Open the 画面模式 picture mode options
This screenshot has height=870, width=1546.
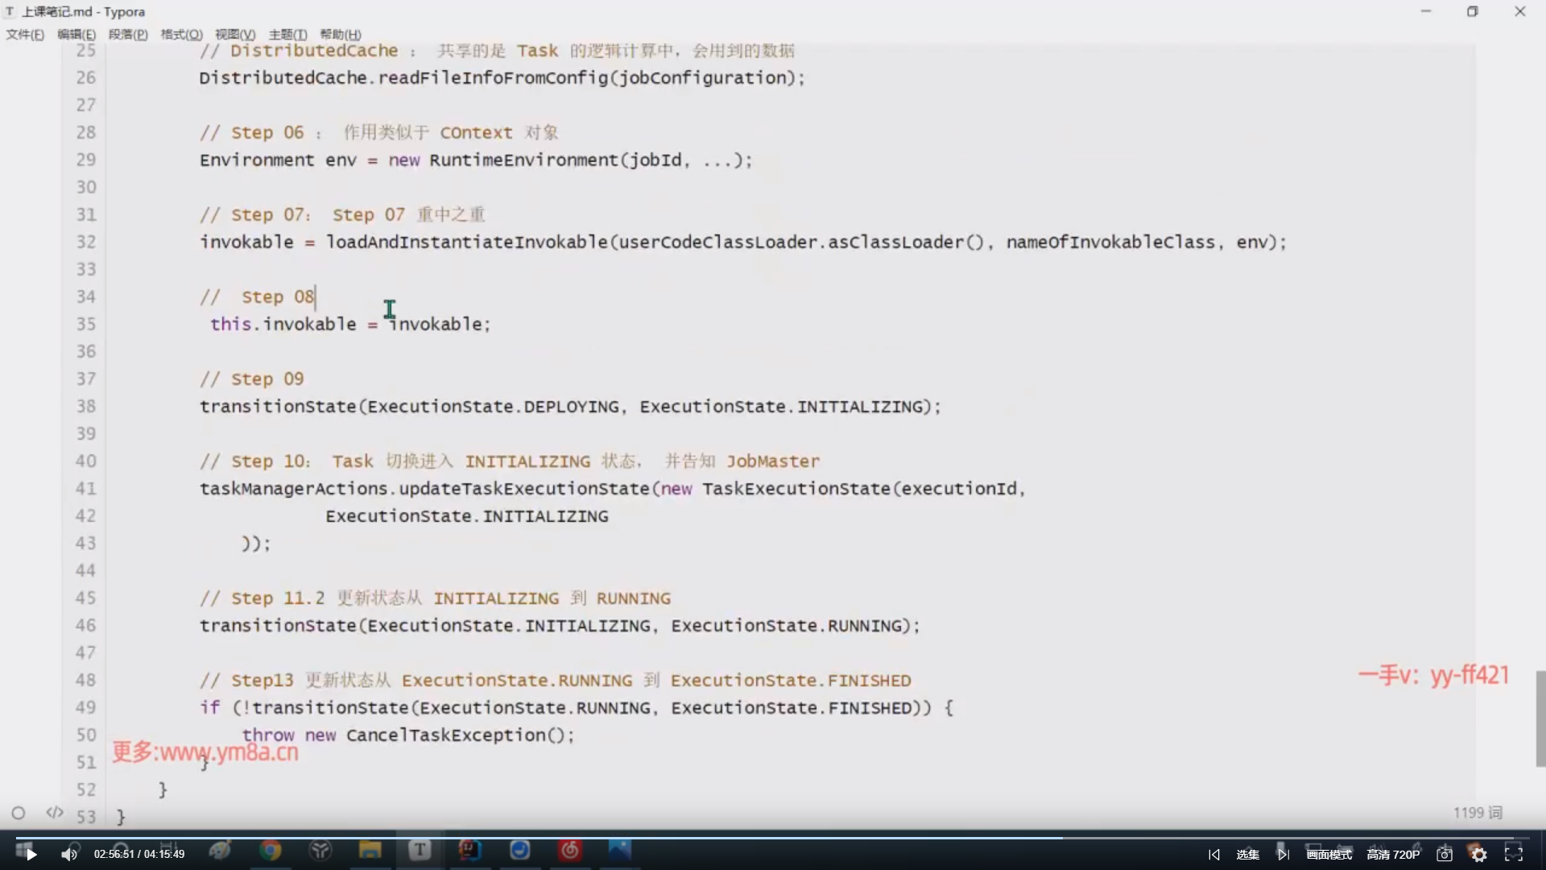coord(1329,855)
